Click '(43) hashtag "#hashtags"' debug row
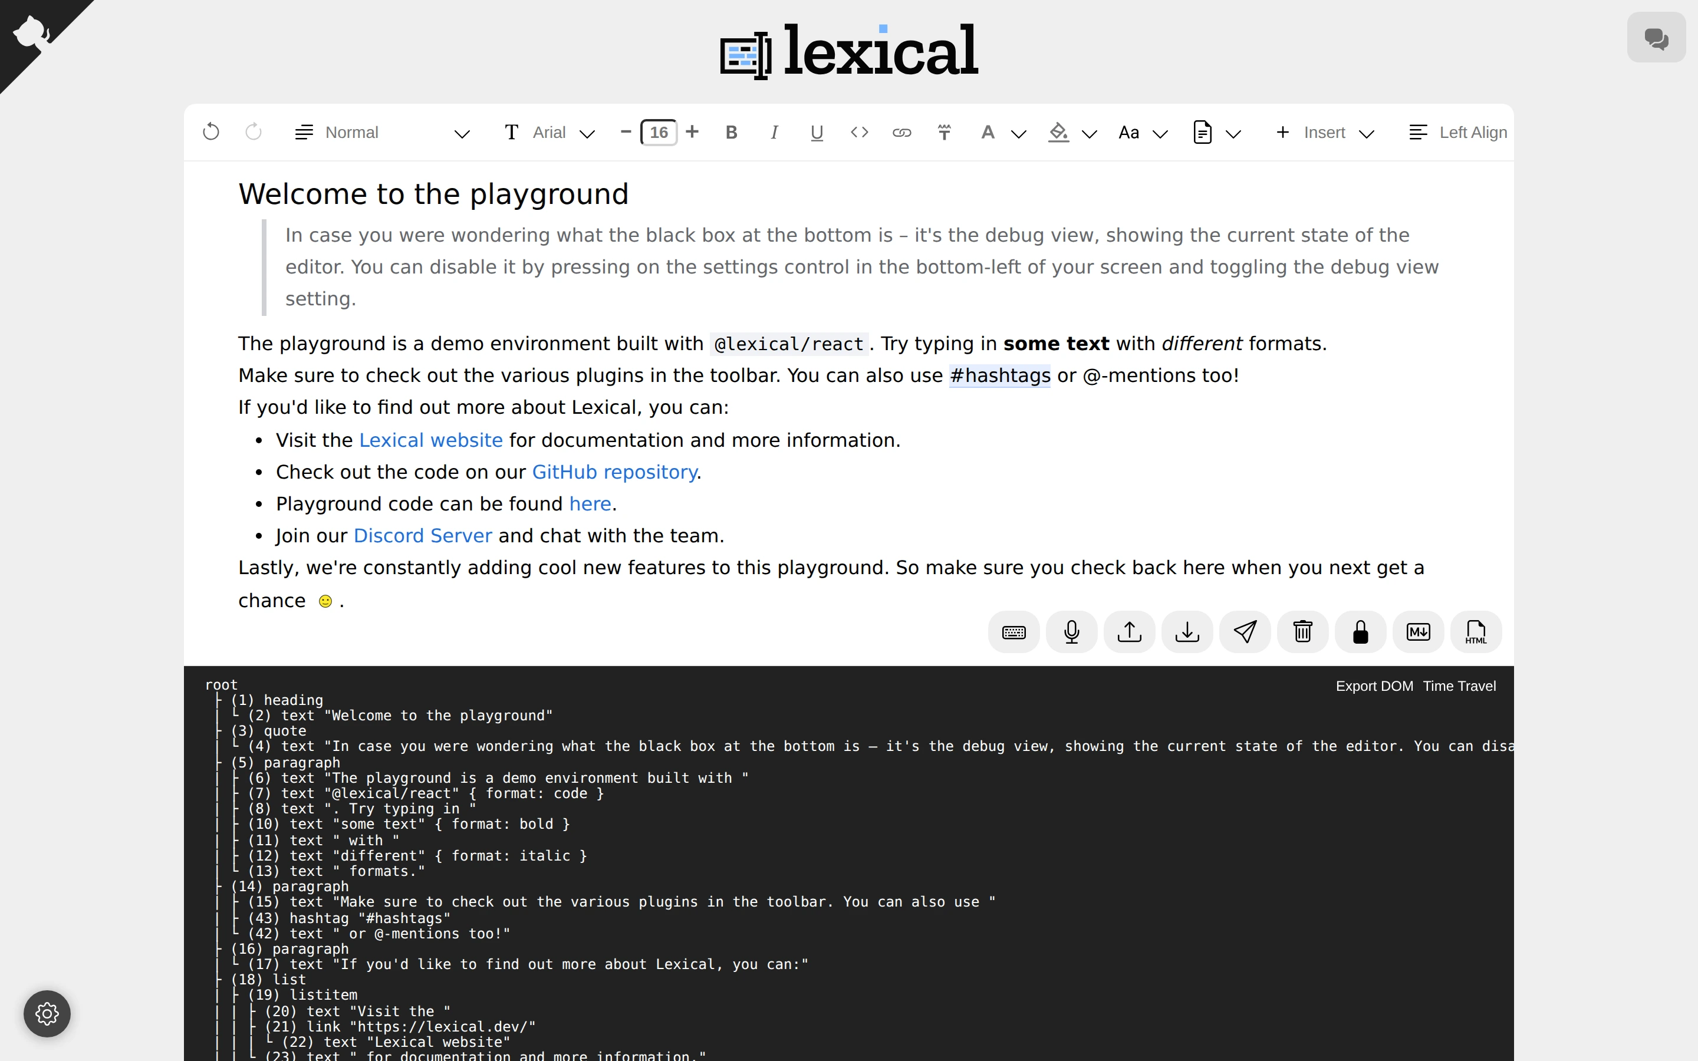 tap(350, 918)
